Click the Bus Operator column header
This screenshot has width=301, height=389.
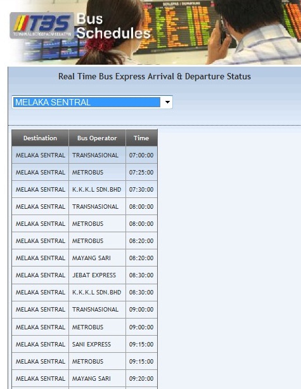(97, 138)
